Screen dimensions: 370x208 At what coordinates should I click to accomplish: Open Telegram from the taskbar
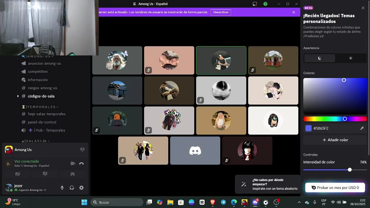pos(223,202)
